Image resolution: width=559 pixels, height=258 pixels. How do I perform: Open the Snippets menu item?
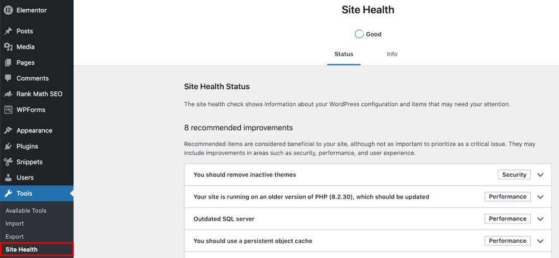click(x=37, y=162)
